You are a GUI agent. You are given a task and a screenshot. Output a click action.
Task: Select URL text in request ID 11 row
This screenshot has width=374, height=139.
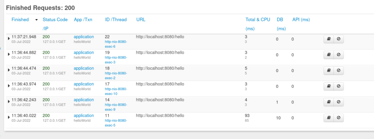point(160,115)
